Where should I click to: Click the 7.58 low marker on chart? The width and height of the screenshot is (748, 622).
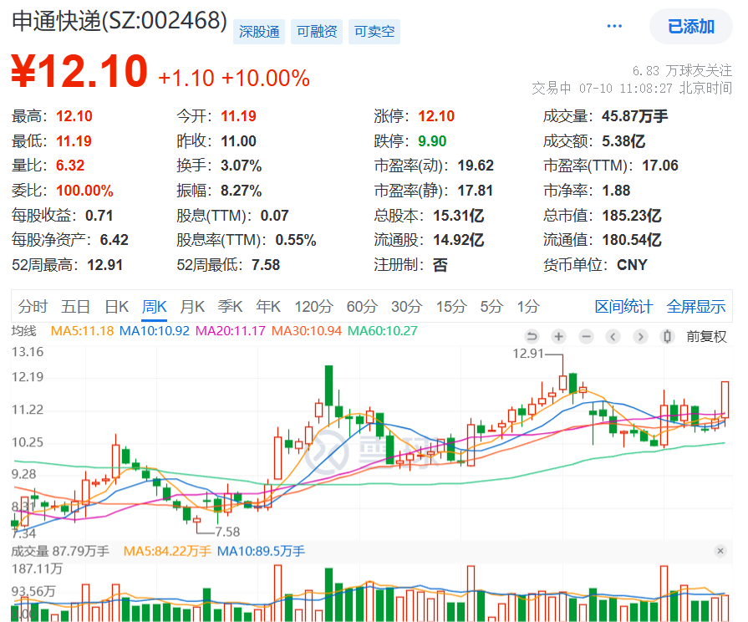click(x=227, y=532)
